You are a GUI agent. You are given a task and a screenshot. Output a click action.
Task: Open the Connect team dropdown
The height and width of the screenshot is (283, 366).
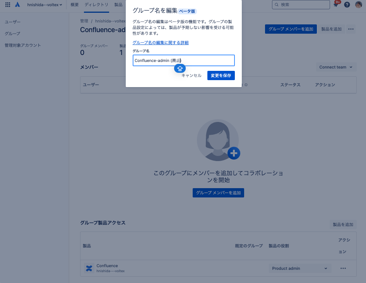coord(336,67)
